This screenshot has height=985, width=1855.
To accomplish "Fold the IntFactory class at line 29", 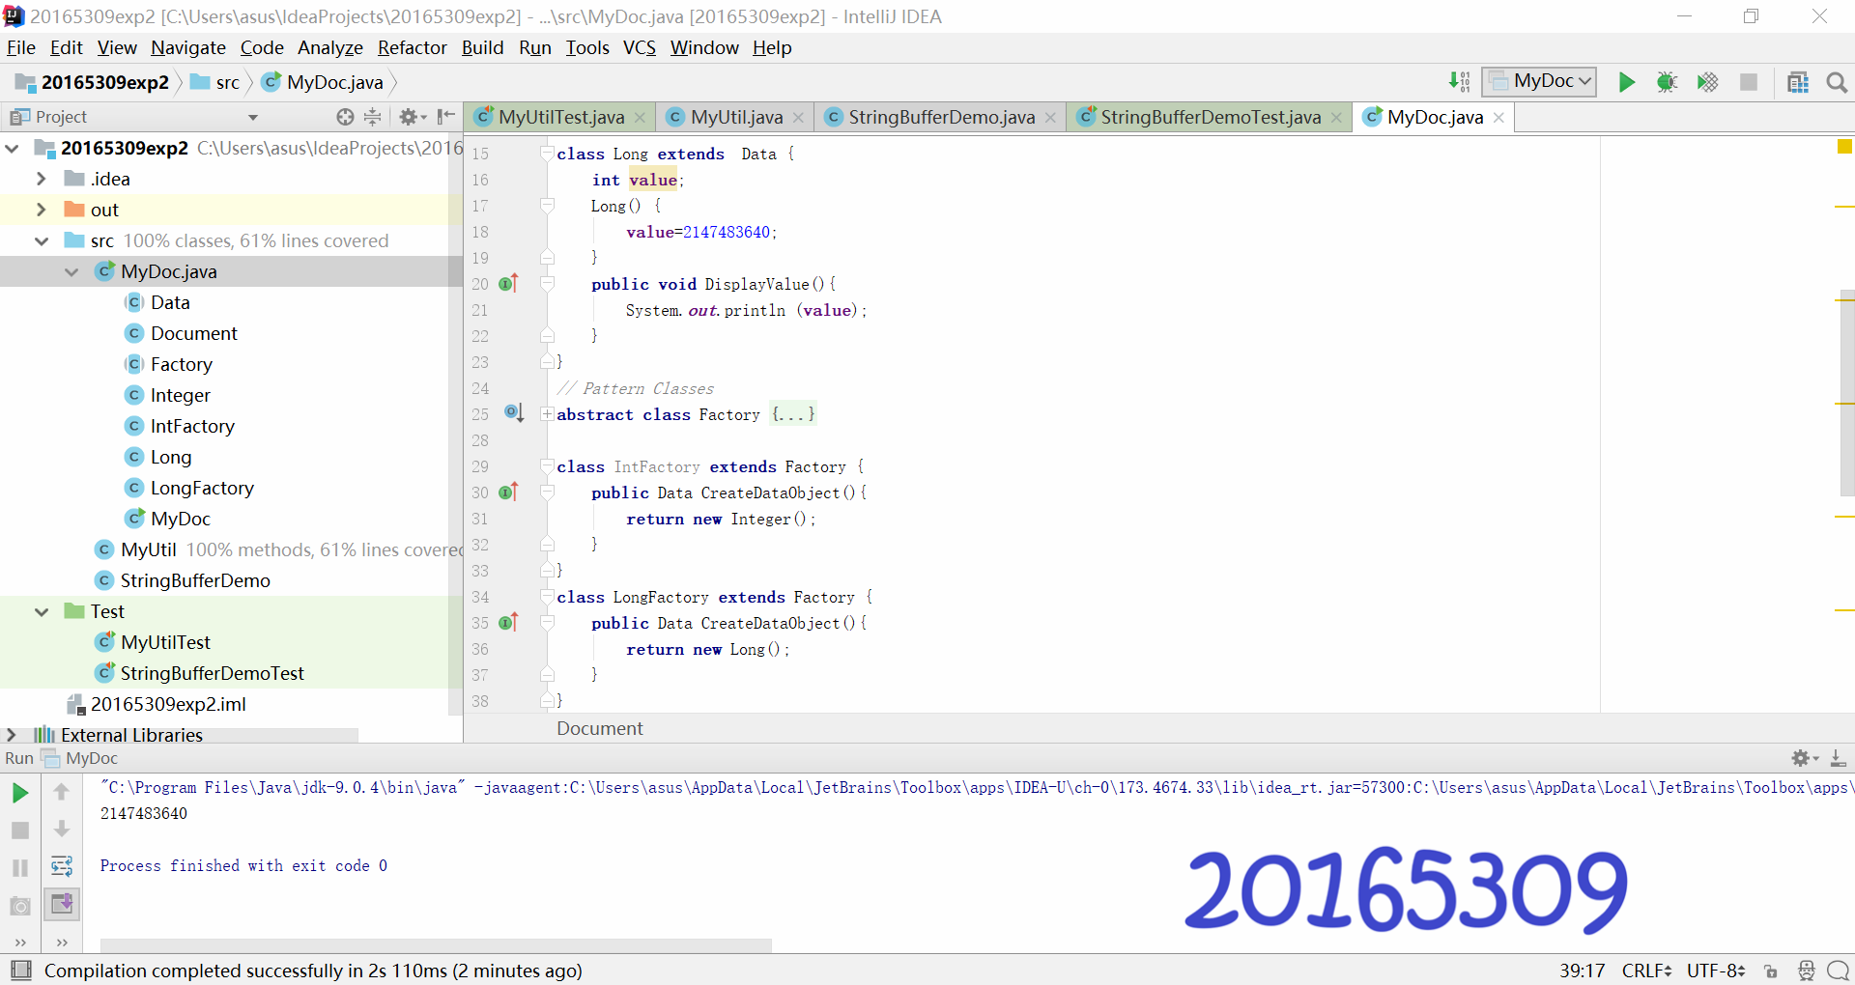I will [x=547, y=466].
